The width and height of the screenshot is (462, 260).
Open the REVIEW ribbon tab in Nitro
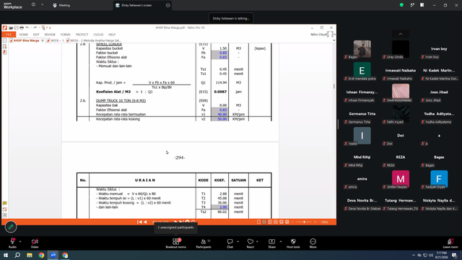pyautogui.click(x=50, y=35)
